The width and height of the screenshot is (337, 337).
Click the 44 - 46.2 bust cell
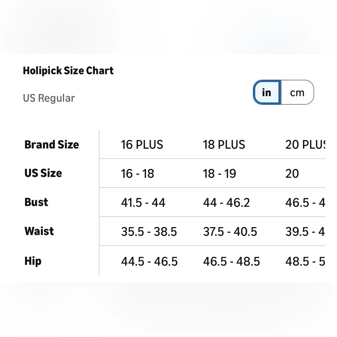click(x=226, y=203)
